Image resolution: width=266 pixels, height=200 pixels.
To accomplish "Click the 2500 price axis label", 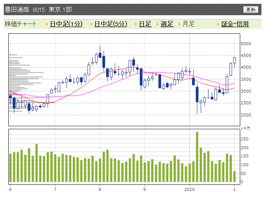I will coord(246,103).
